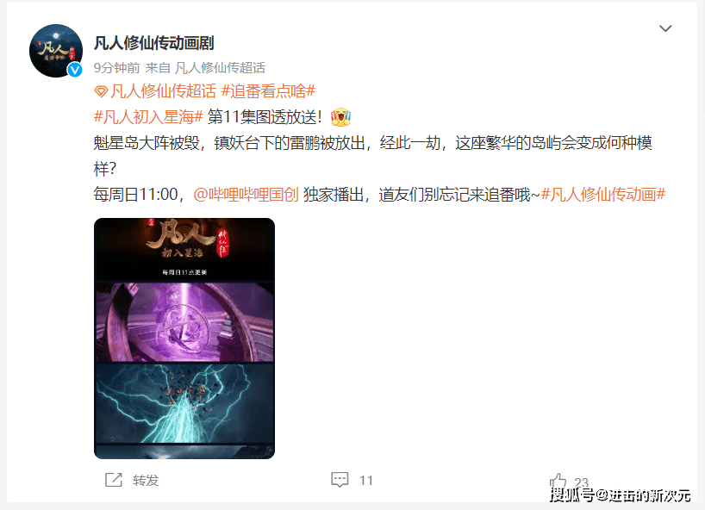Open the 凡人修仙传动画剧 account name

(x=153, y=43)
